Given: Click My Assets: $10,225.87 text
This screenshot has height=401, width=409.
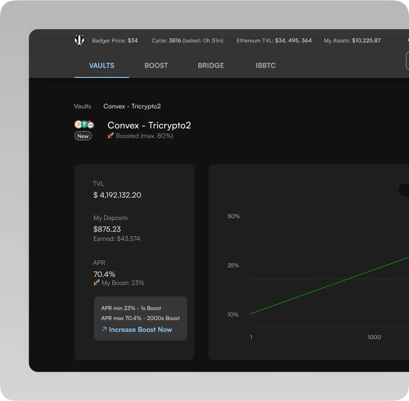Looking at the screenshot, I should [x=352, y=41].
